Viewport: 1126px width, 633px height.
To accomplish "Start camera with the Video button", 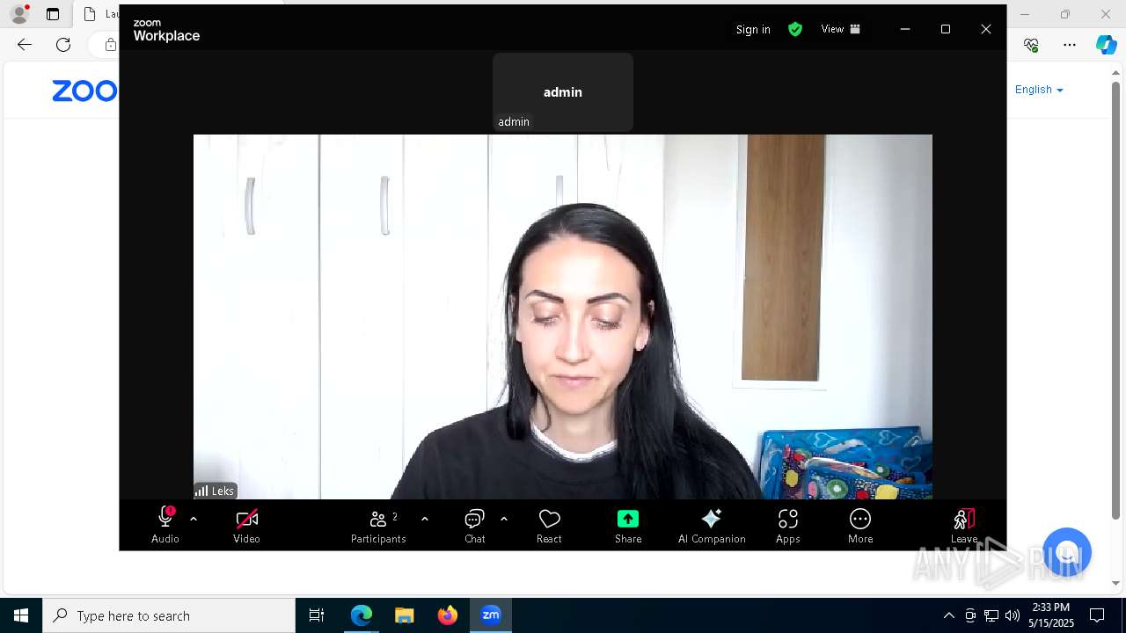I will pyautogui.click(x=246, y=525).
